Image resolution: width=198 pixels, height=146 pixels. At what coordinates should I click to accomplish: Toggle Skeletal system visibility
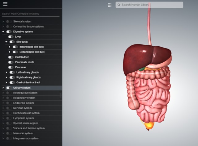click(x=9, y=22)
